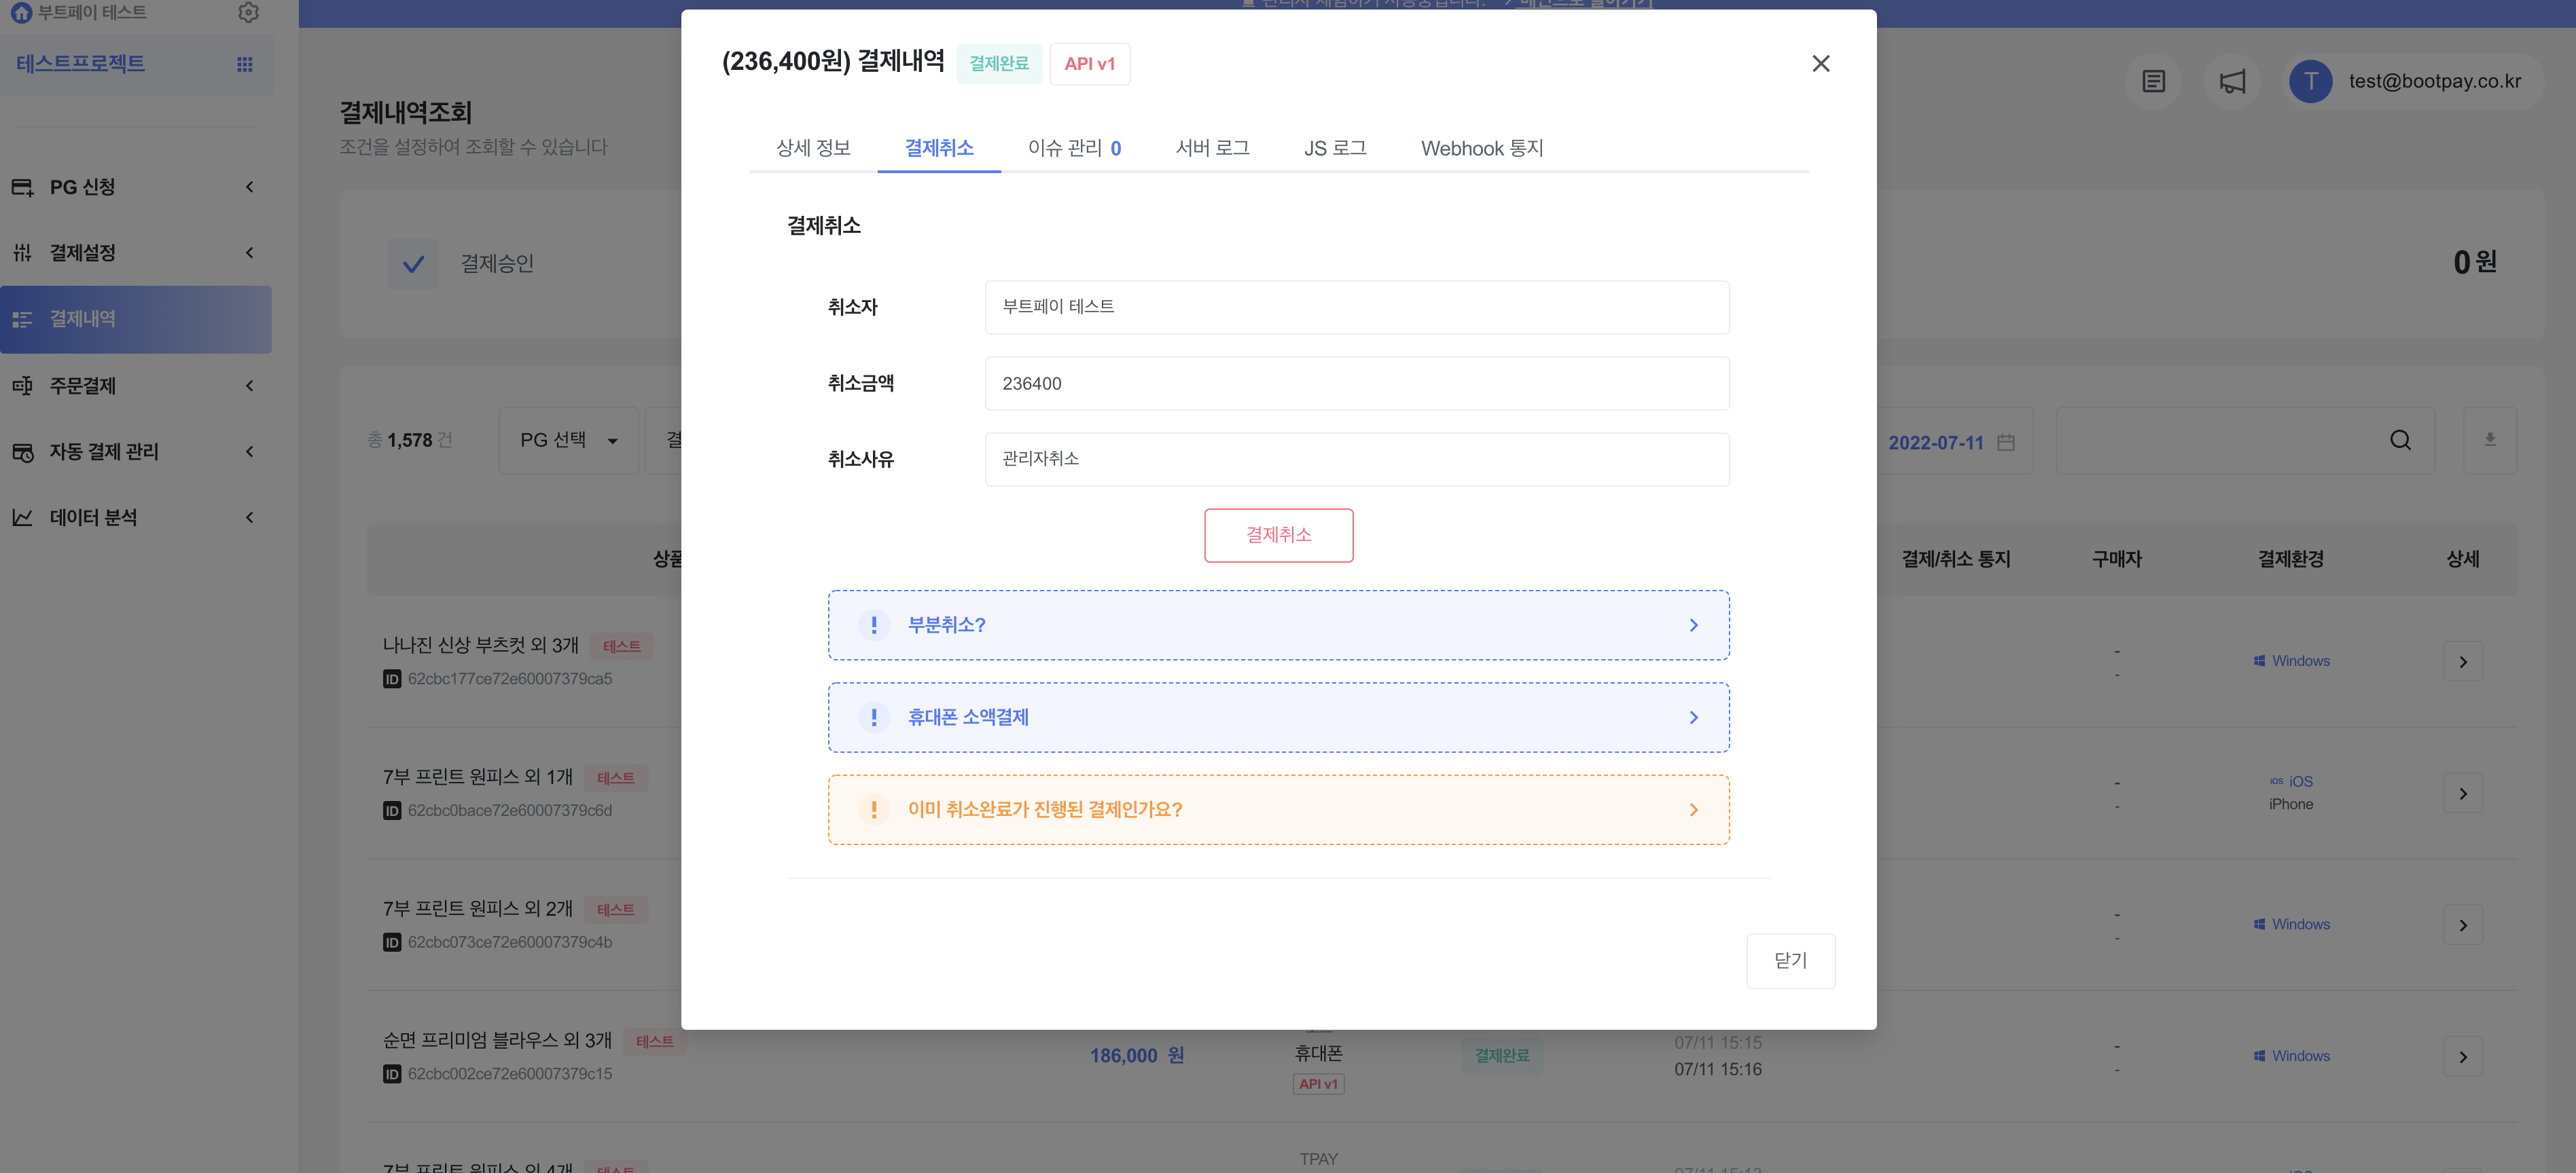This screenshot has width=2576, height=1173.
Task: Switch to the 서버 로그 tab
Action: point(1212,148)
